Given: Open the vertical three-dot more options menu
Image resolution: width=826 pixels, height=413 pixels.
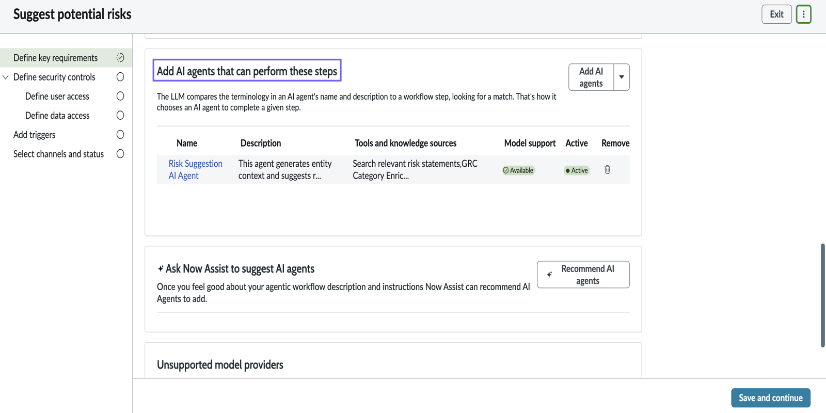Looking at the screenshot, I should (x=803, y=14).
